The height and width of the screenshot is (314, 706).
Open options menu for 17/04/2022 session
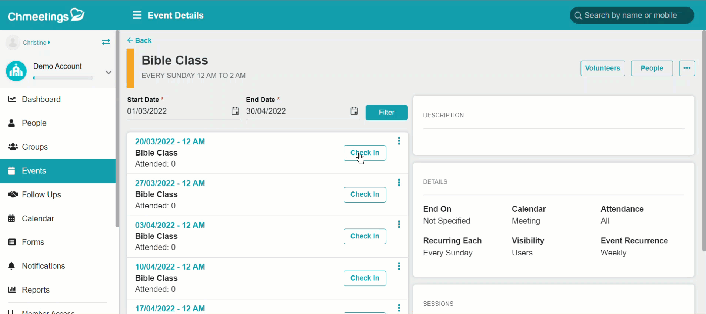[399, 308]
